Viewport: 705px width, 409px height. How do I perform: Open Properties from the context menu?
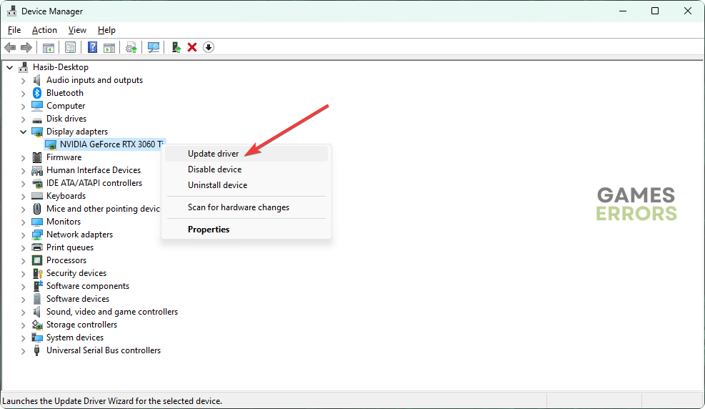coord(209,230)
